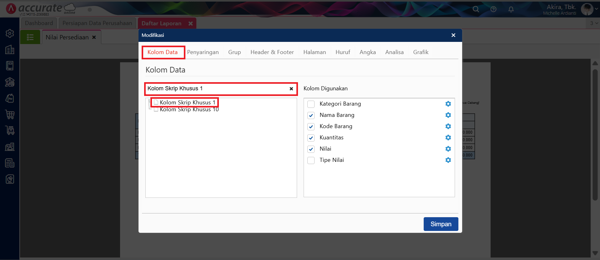
Task: Close the Modifikasi dialog
Action: 453,35
